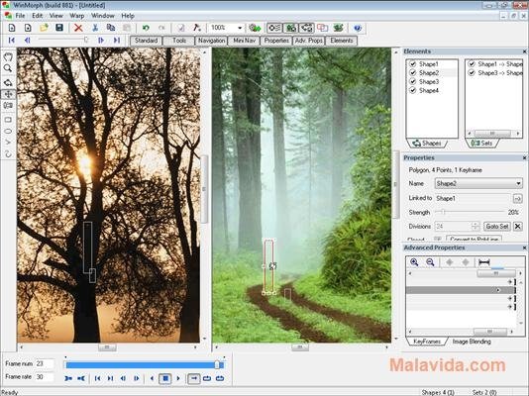Click the red X delete icon
The width and height of the screenshot is (529, 396).
[x=78, y=28]
